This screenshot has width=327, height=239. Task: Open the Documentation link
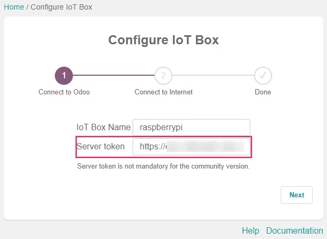[295, 230]
